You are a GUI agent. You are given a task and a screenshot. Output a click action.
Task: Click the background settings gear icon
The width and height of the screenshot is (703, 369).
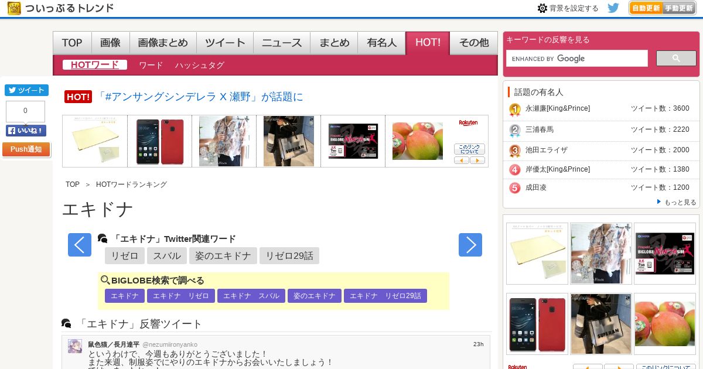[x=542, y=8]
